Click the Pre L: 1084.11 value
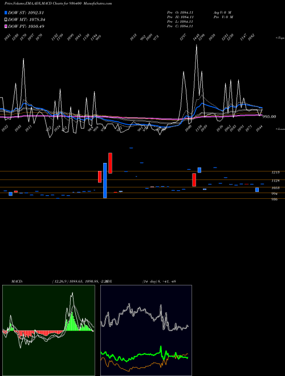This screenshot has height=376, width=285. click(x=180, y=22)
